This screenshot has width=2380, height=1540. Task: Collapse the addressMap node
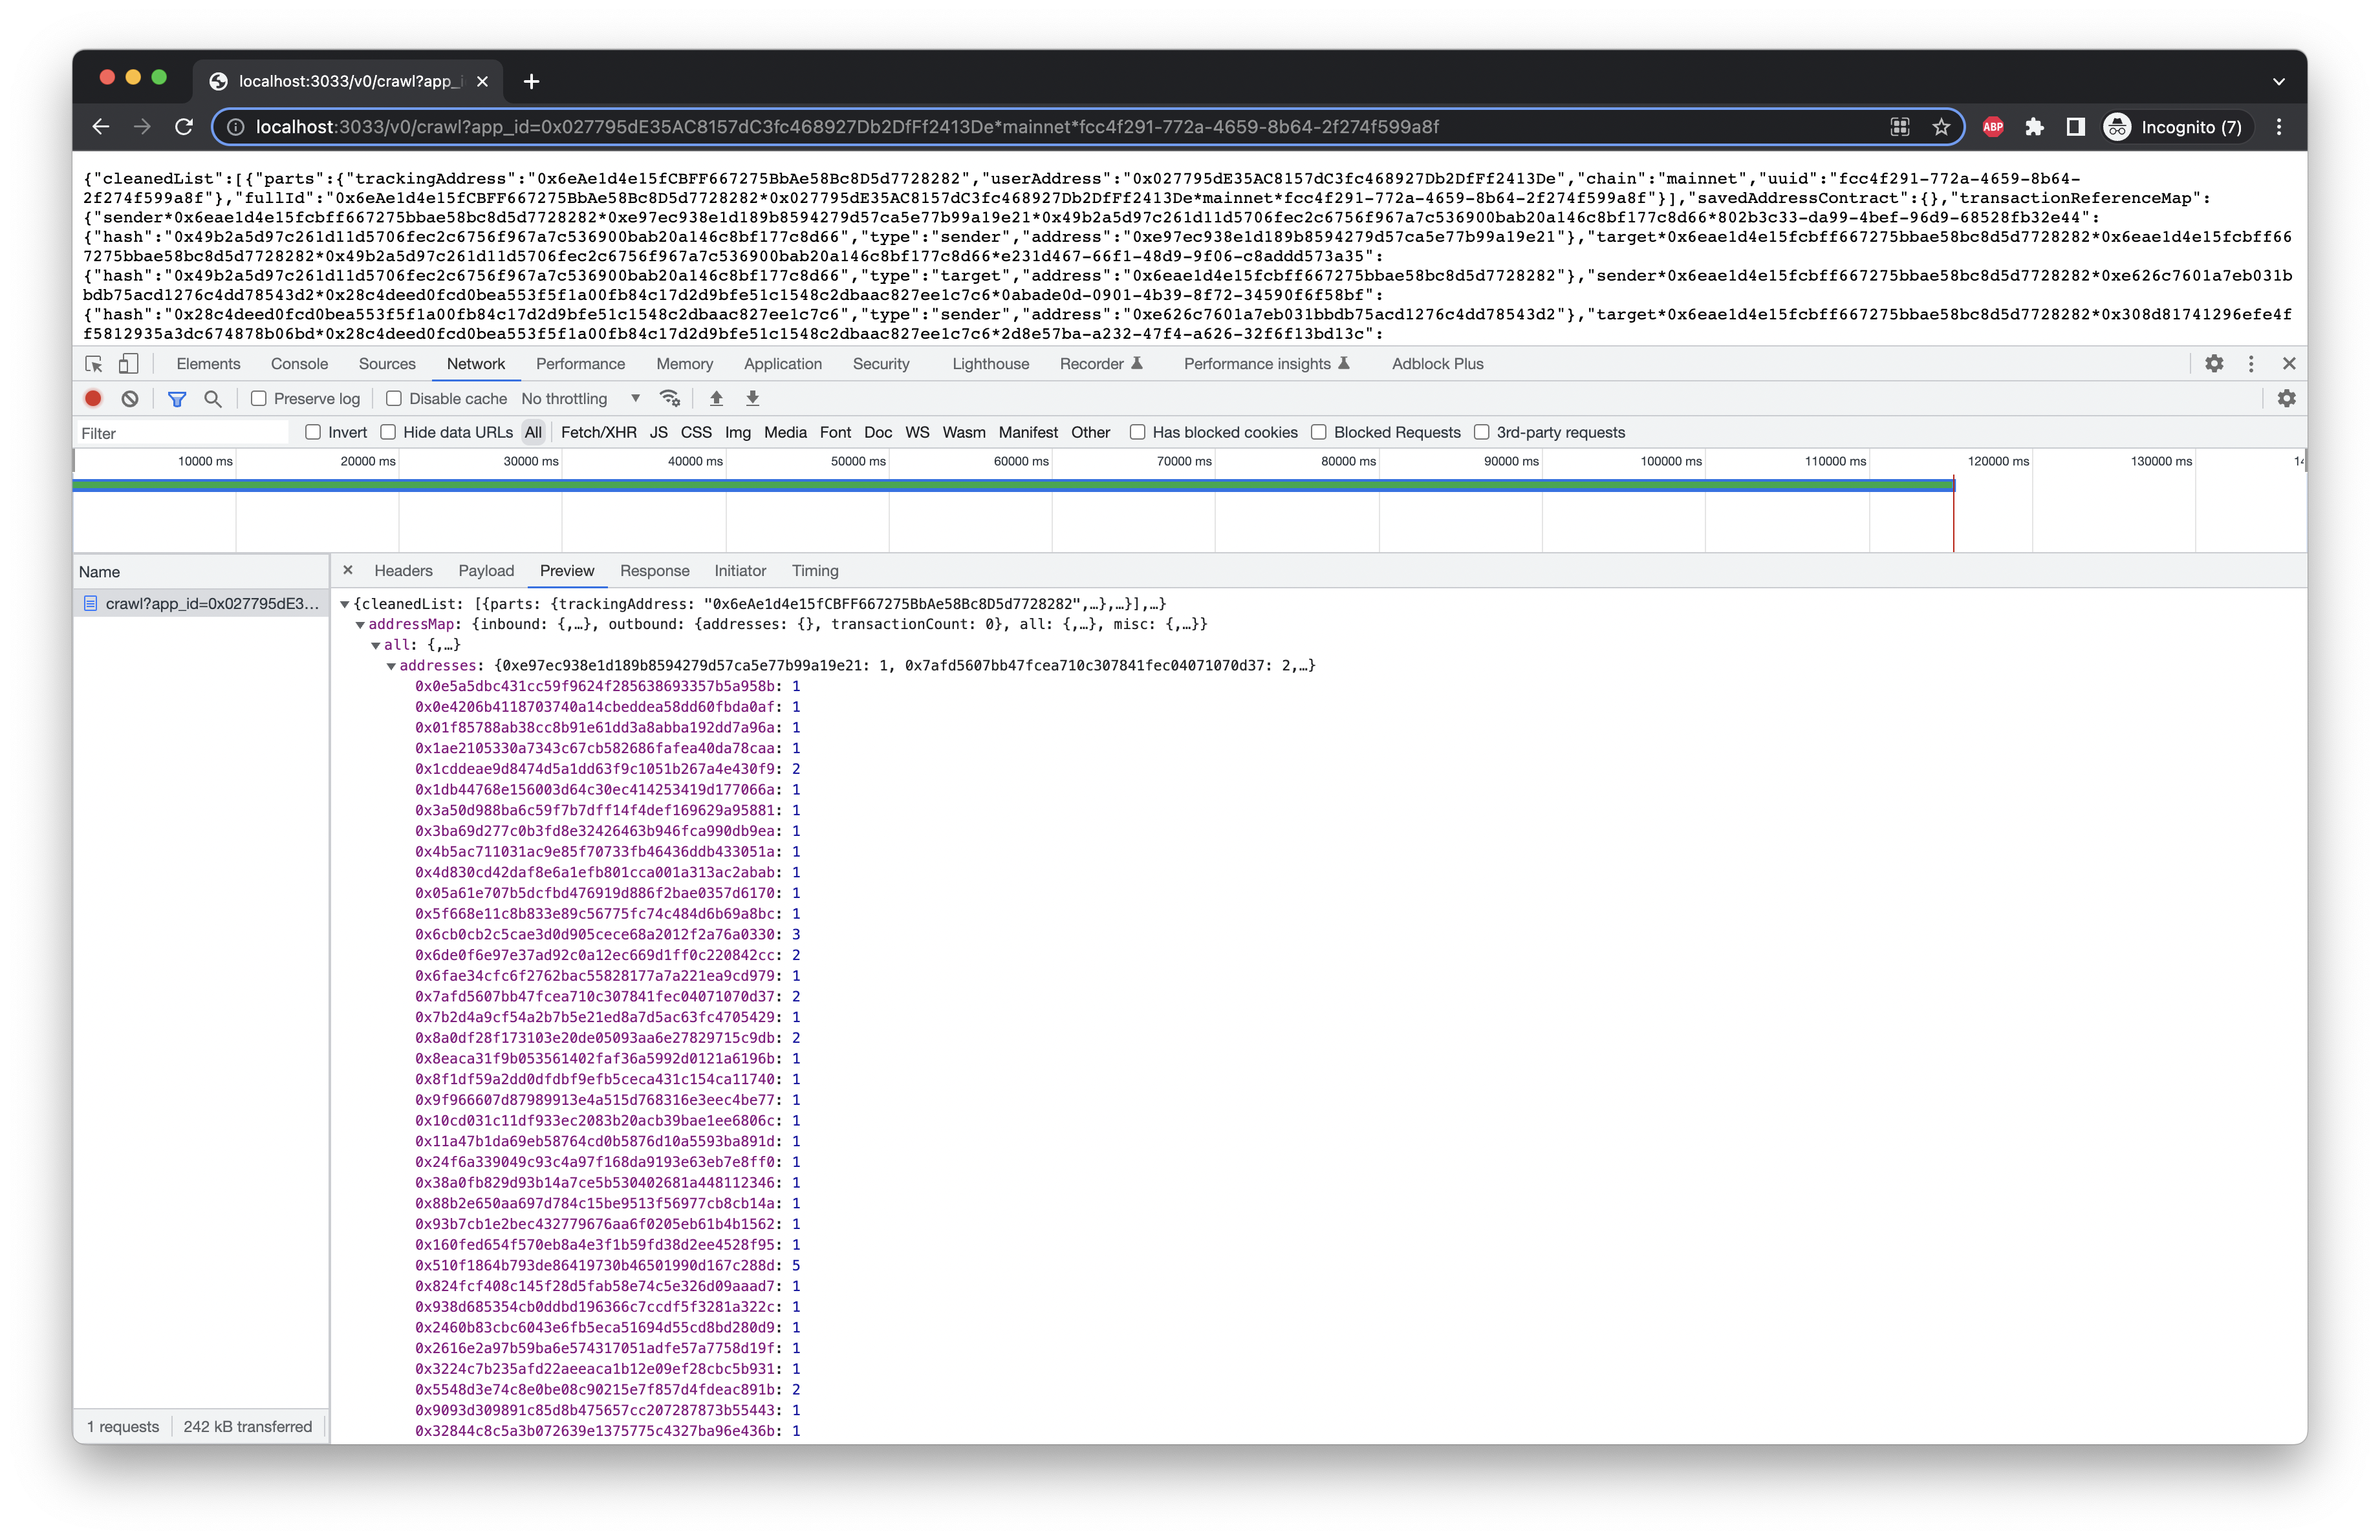click(x=360, y=625)
